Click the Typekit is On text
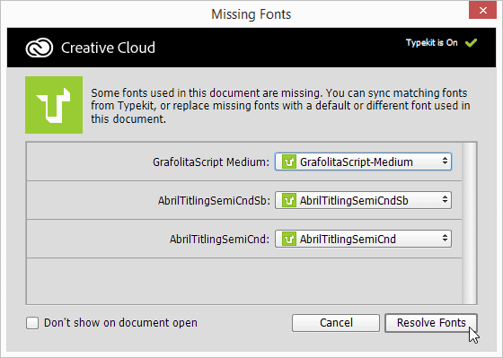This screenshot has height=358, width=503. [432, 43]
